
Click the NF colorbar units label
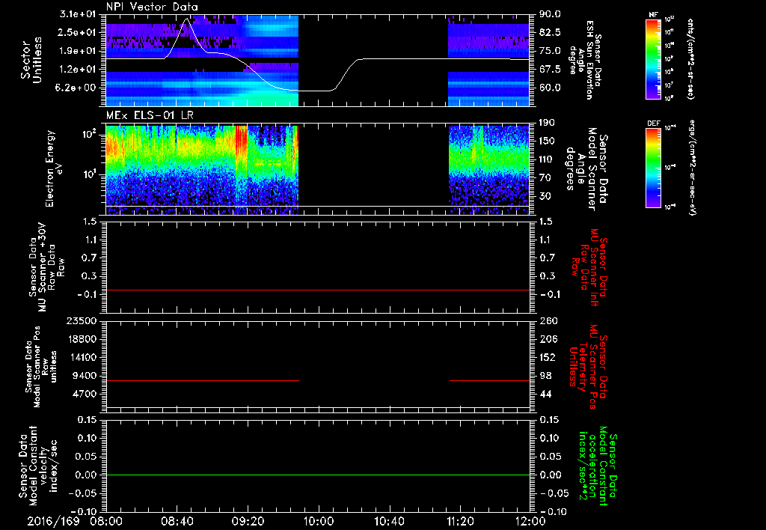pyautogui.click(x=690, y=58)
